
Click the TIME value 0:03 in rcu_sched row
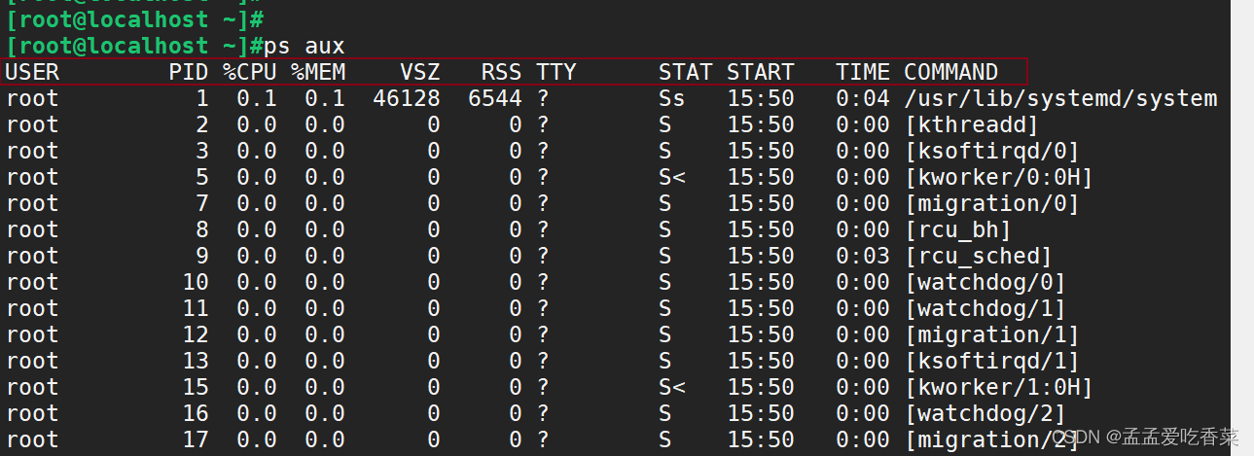tap(863, 256)
